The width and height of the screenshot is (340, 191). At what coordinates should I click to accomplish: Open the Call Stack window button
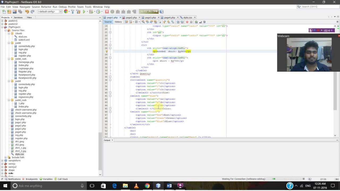(x=61, y=179)
